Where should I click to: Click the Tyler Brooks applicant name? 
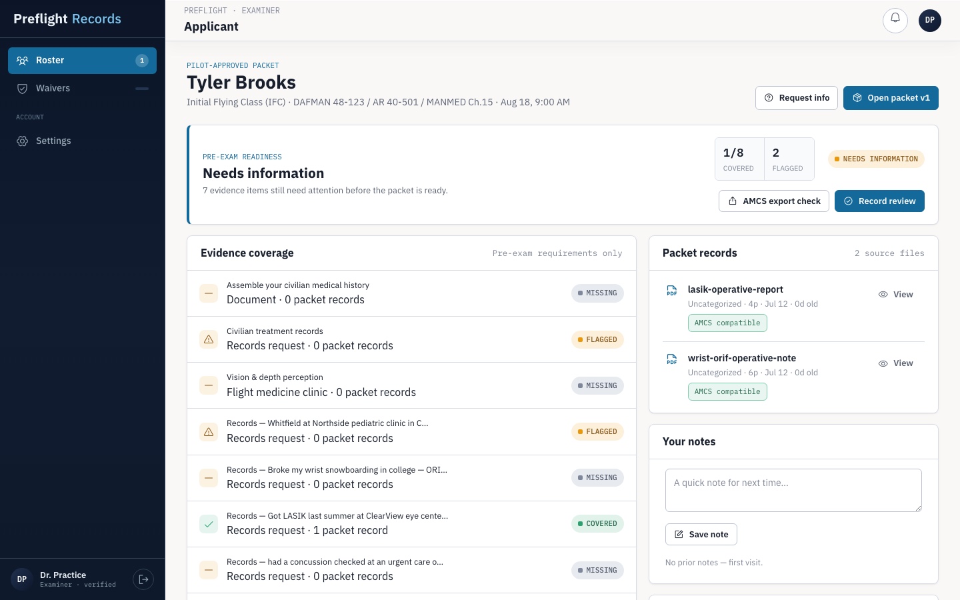click(241, 83)
